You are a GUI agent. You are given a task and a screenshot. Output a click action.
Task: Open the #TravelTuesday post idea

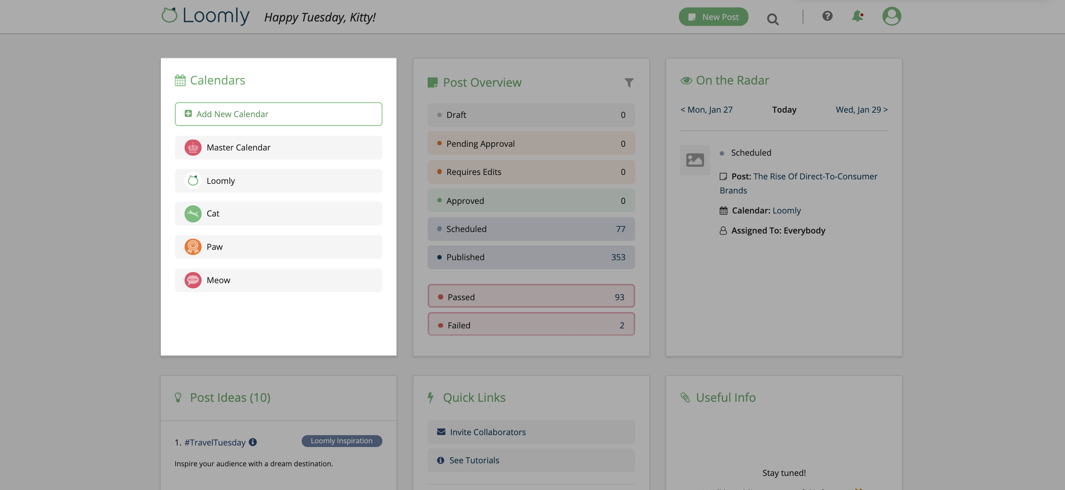(215, 443)
